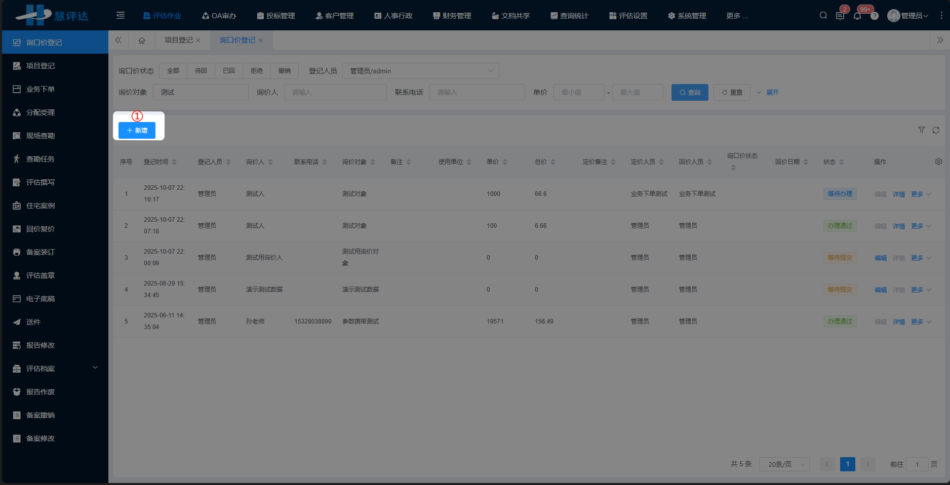This screenshot has width=950, height=485.
Task: Open the 系统管理 menu
Action: [687, 15]
